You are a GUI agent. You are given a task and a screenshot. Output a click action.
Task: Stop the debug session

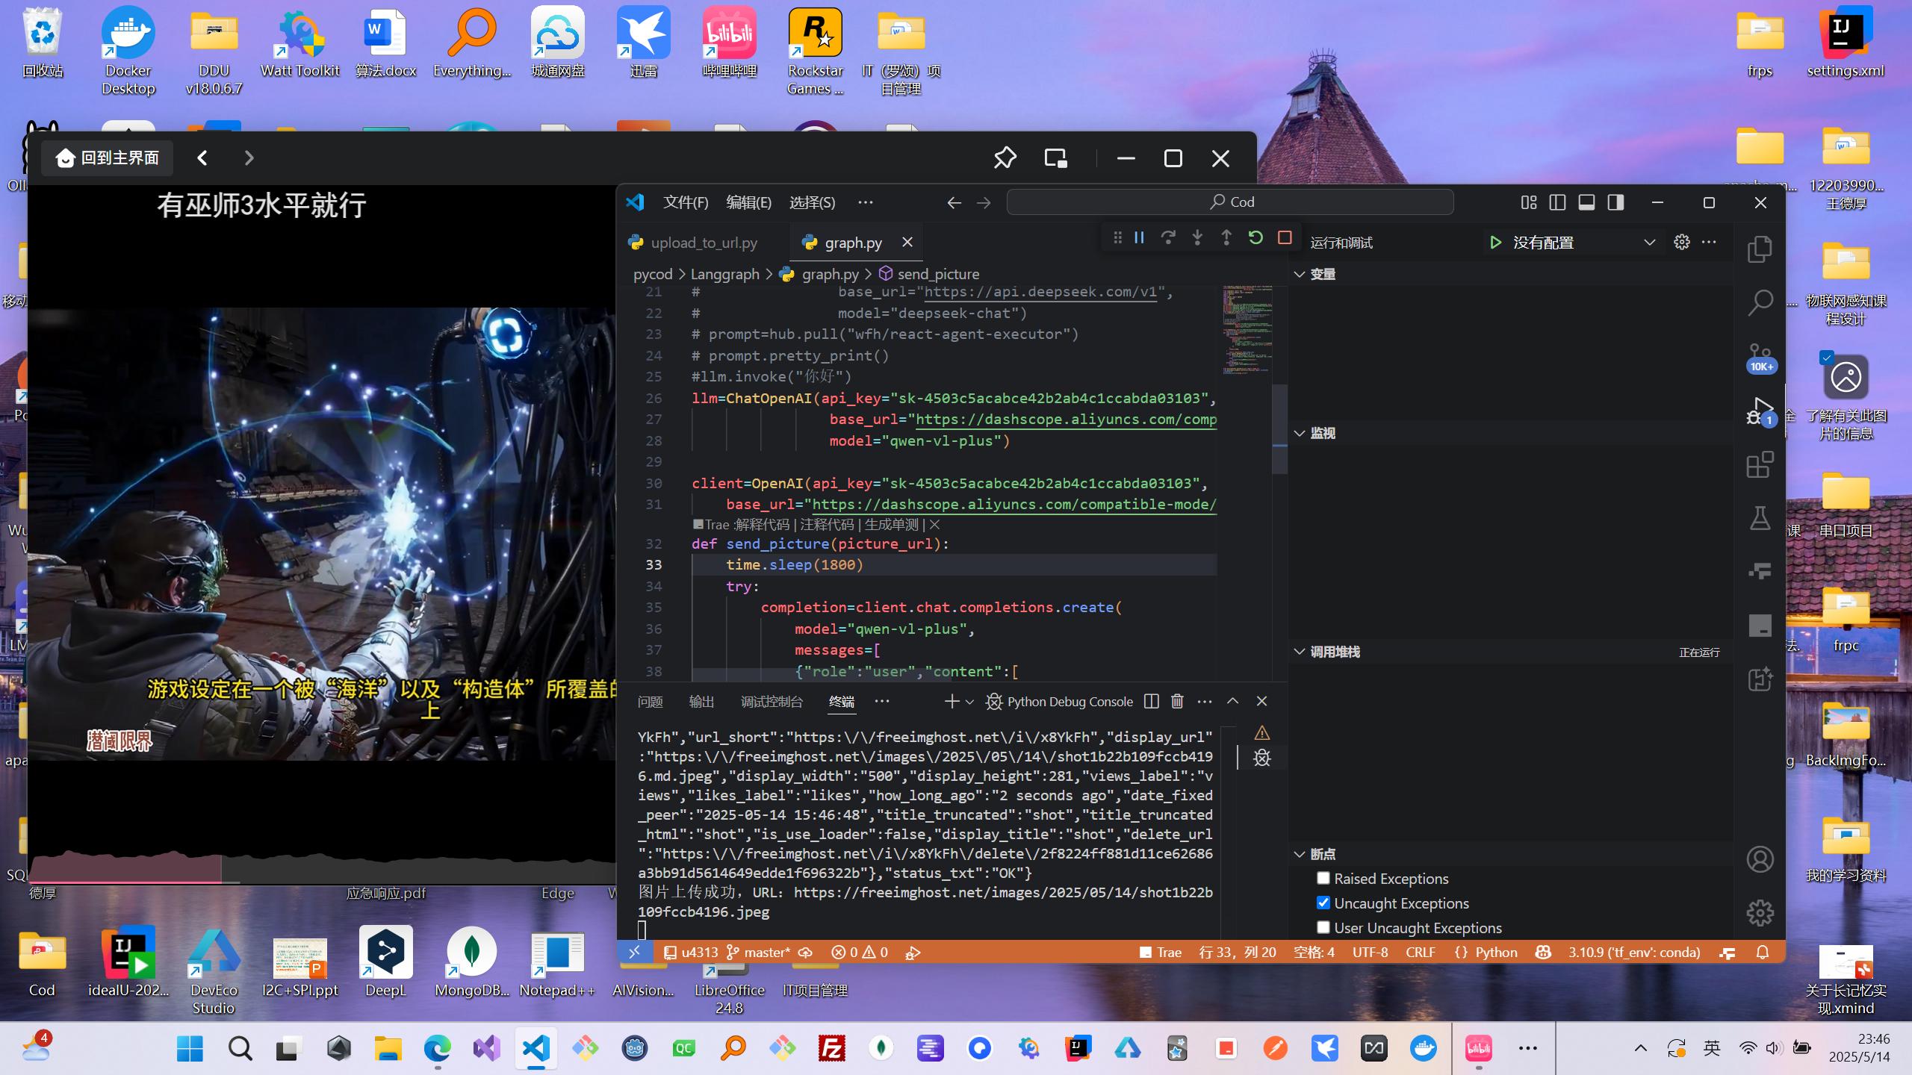[1285, 238]
